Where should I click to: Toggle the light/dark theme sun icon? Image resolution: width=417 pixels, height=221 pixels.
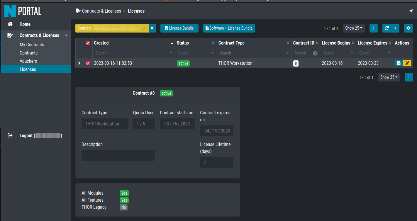(411, 11)
